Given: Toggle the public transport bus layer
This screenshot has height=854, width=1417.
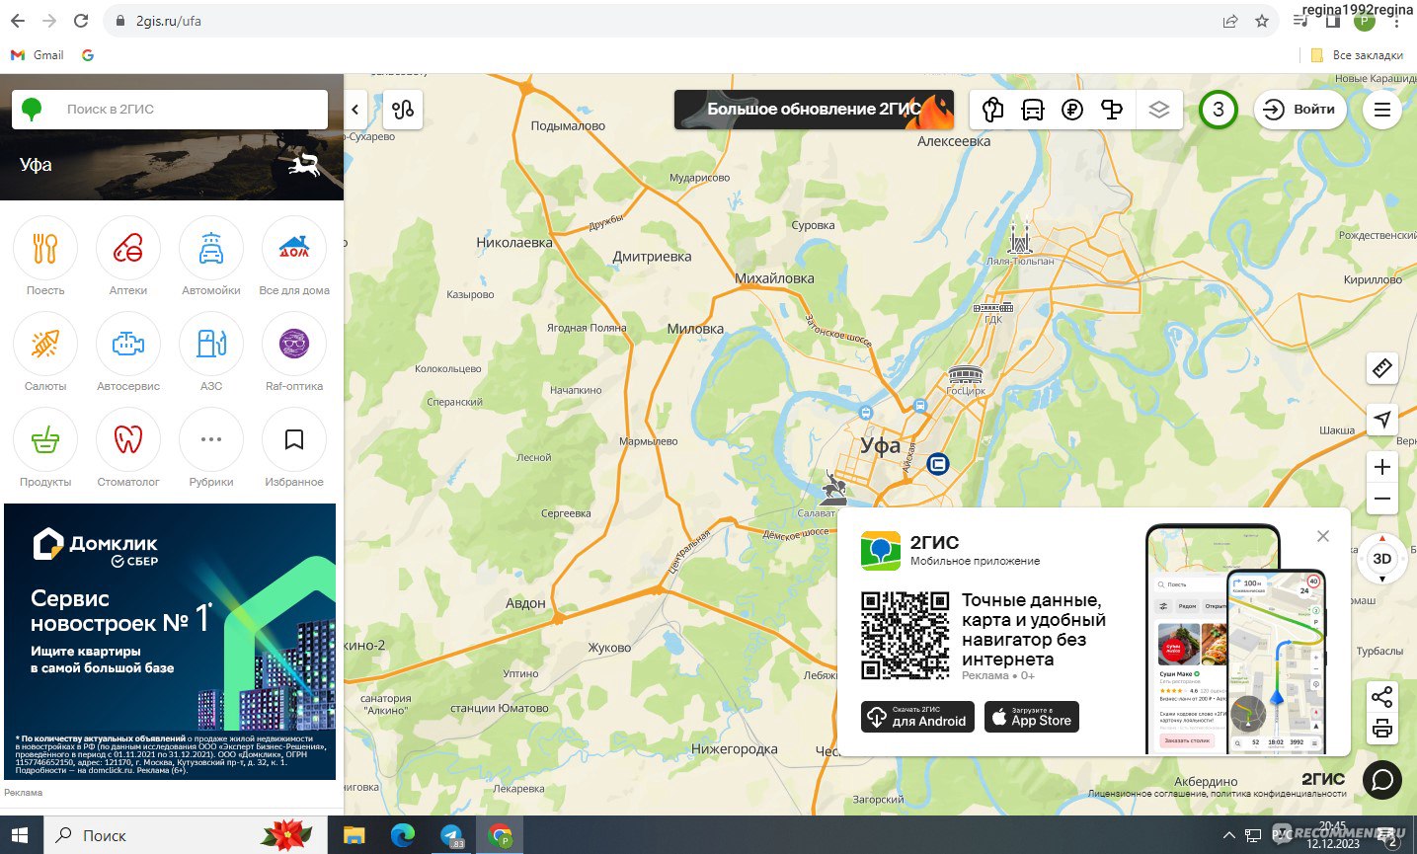Looking at the screenshot, I should coord(1033,110).
